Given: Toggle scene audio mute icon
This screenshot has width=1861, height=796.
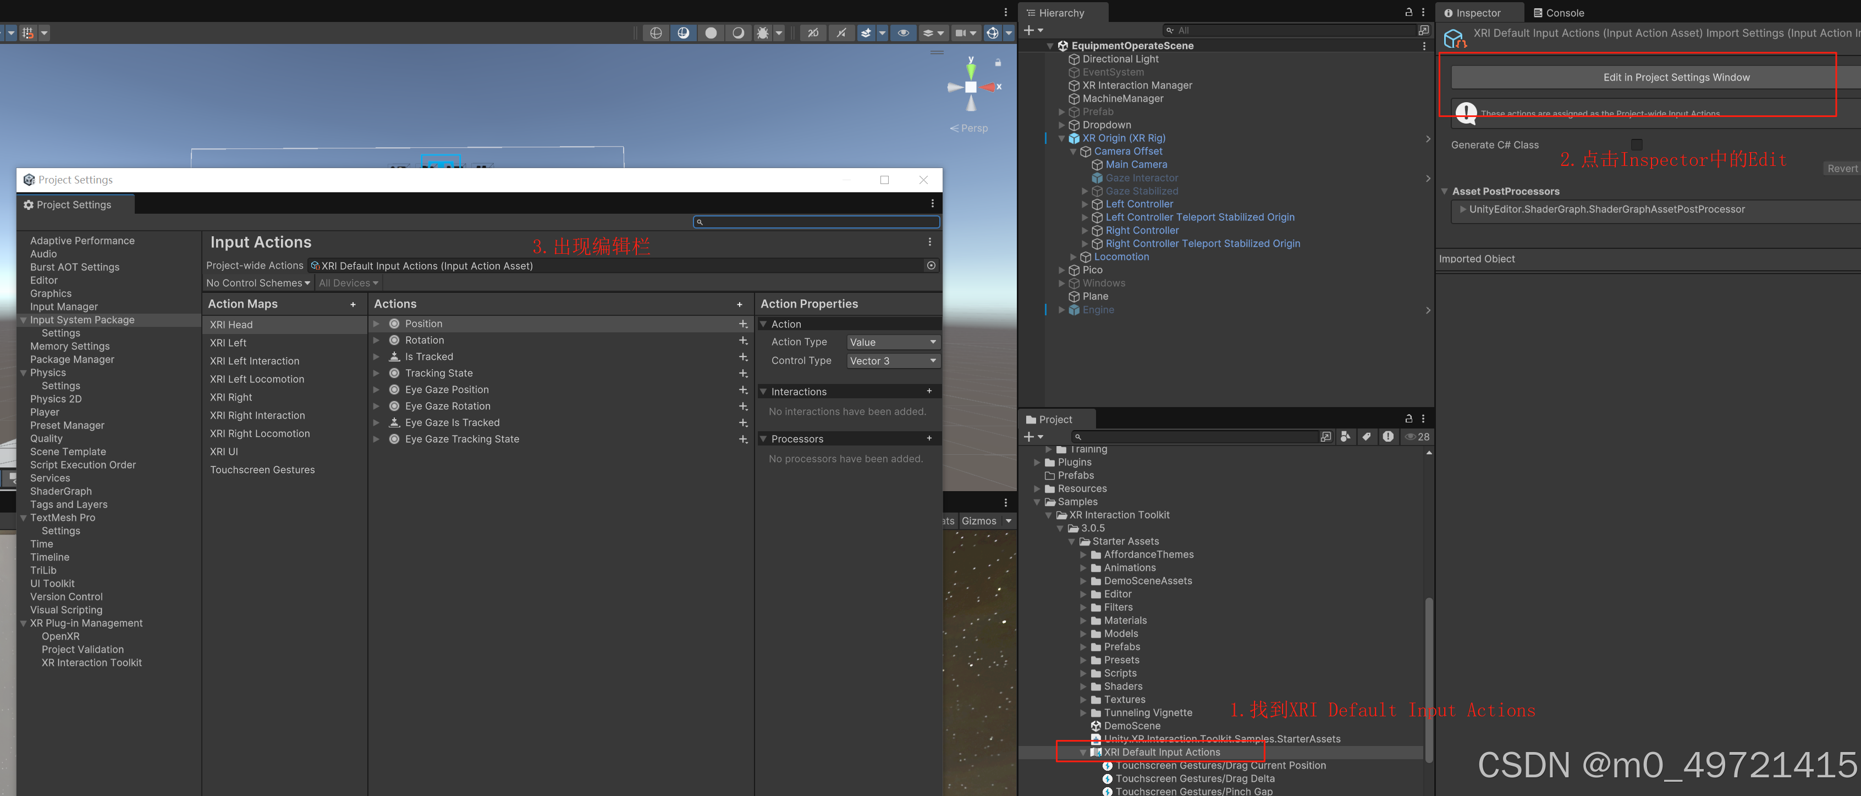Looking at the screenshot, I should pos(841,32).
